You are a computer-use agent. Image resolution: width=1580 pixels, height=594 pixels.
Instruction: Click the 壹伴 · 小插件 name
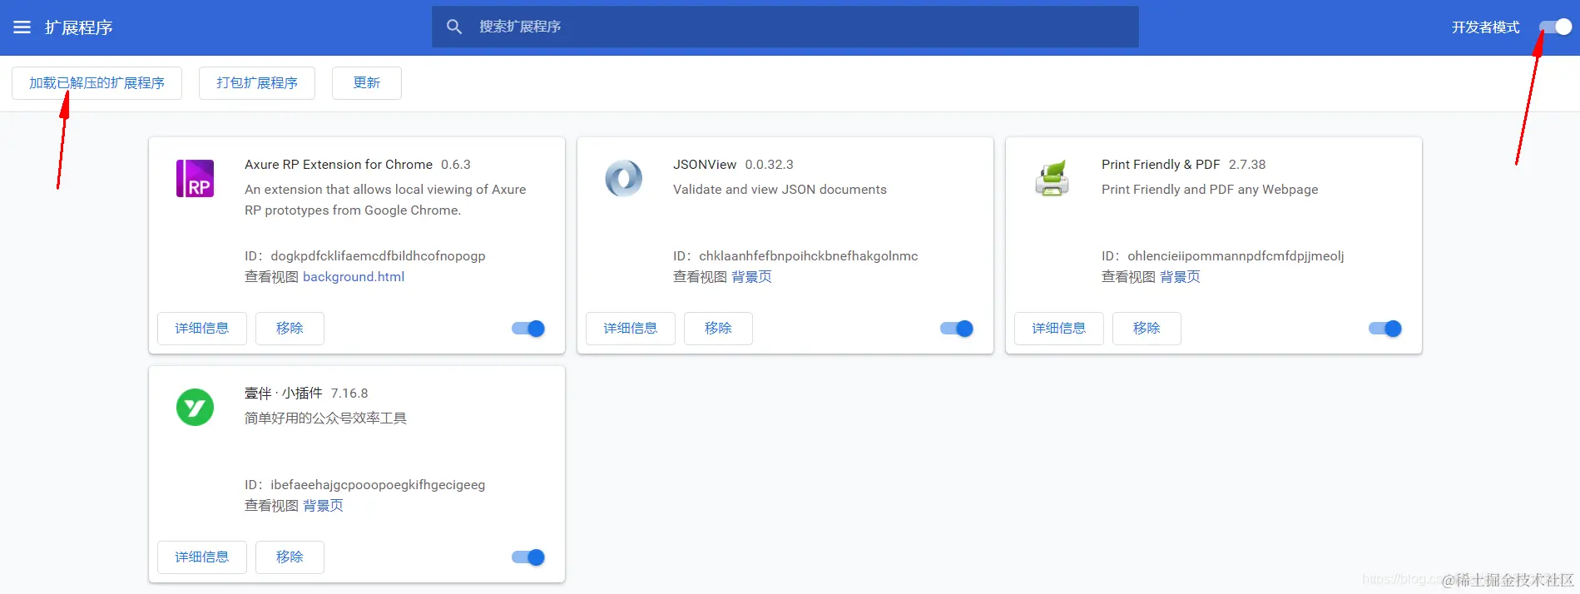[x=283, y=394]
